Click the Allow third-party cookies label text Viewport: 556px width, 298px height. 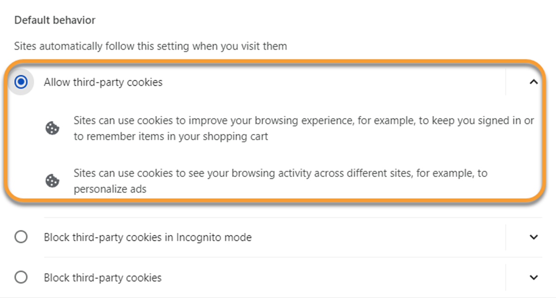click(x=103, y=82)
